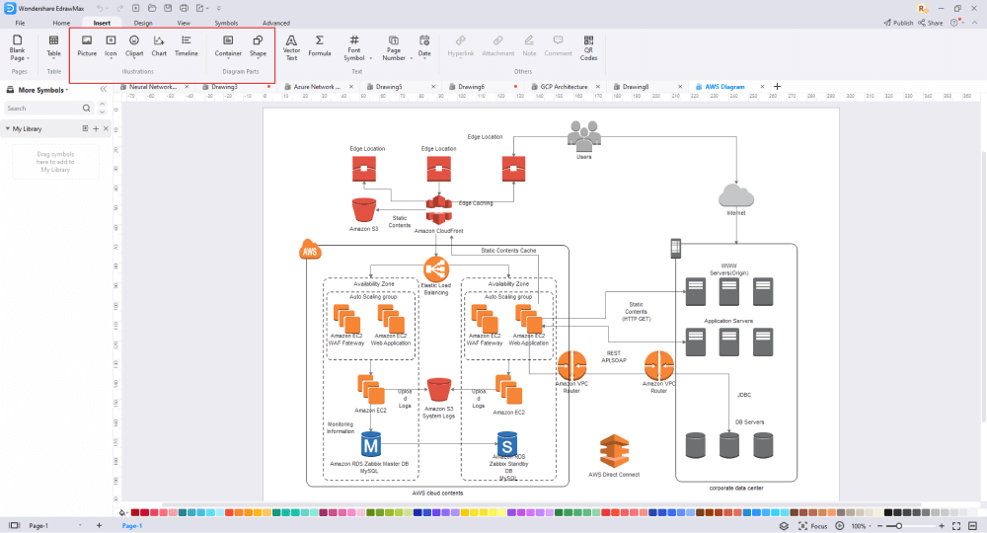Open the Table insert tool
This screenshot has width=987, height=533.
coord(54,46)
